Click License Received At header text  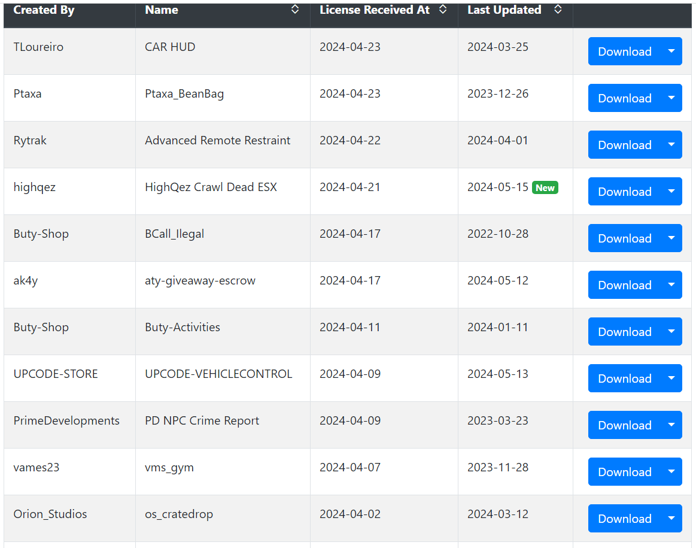[x=375, y=10]
